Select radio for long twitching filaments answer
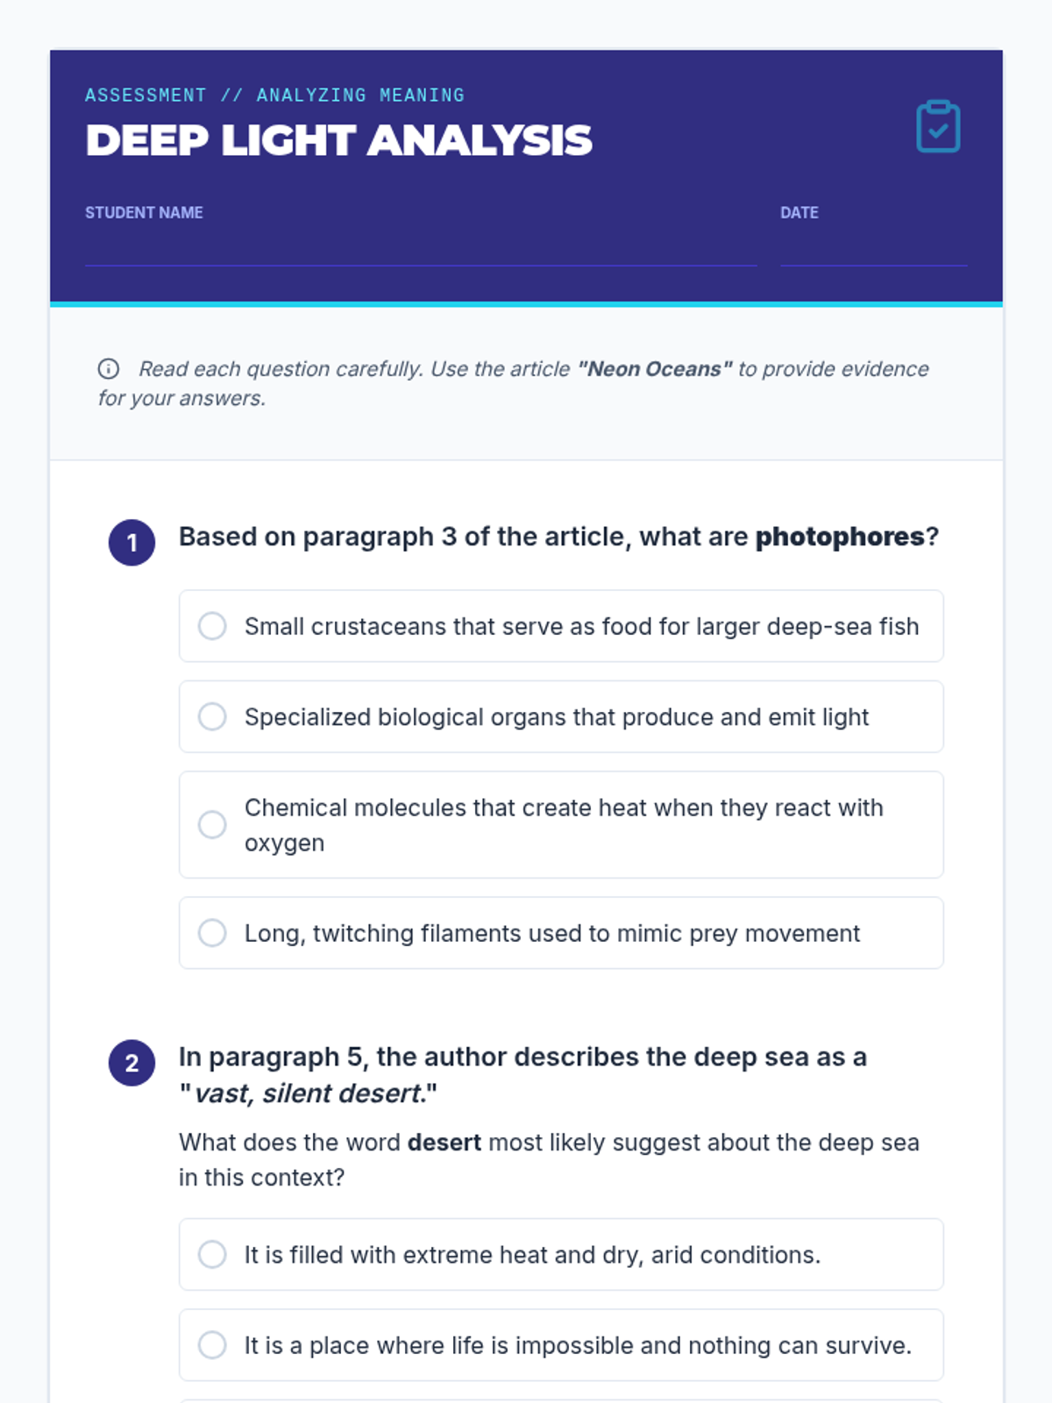This screenshot has height=1403, width=1052. point(212,932)
